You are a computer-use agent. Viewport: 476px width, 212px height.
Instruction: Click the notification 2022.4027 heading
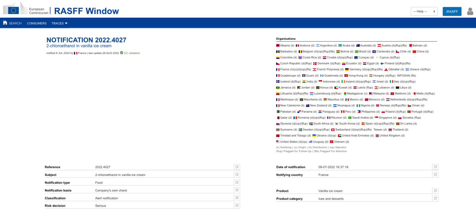86,40
